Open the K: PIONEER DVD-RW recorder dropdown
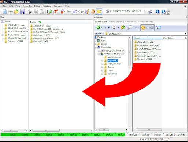 [x=145, y=11]
